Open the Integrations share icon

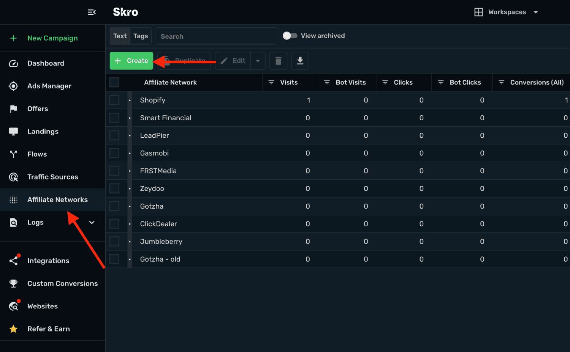(x=13, y=261)
